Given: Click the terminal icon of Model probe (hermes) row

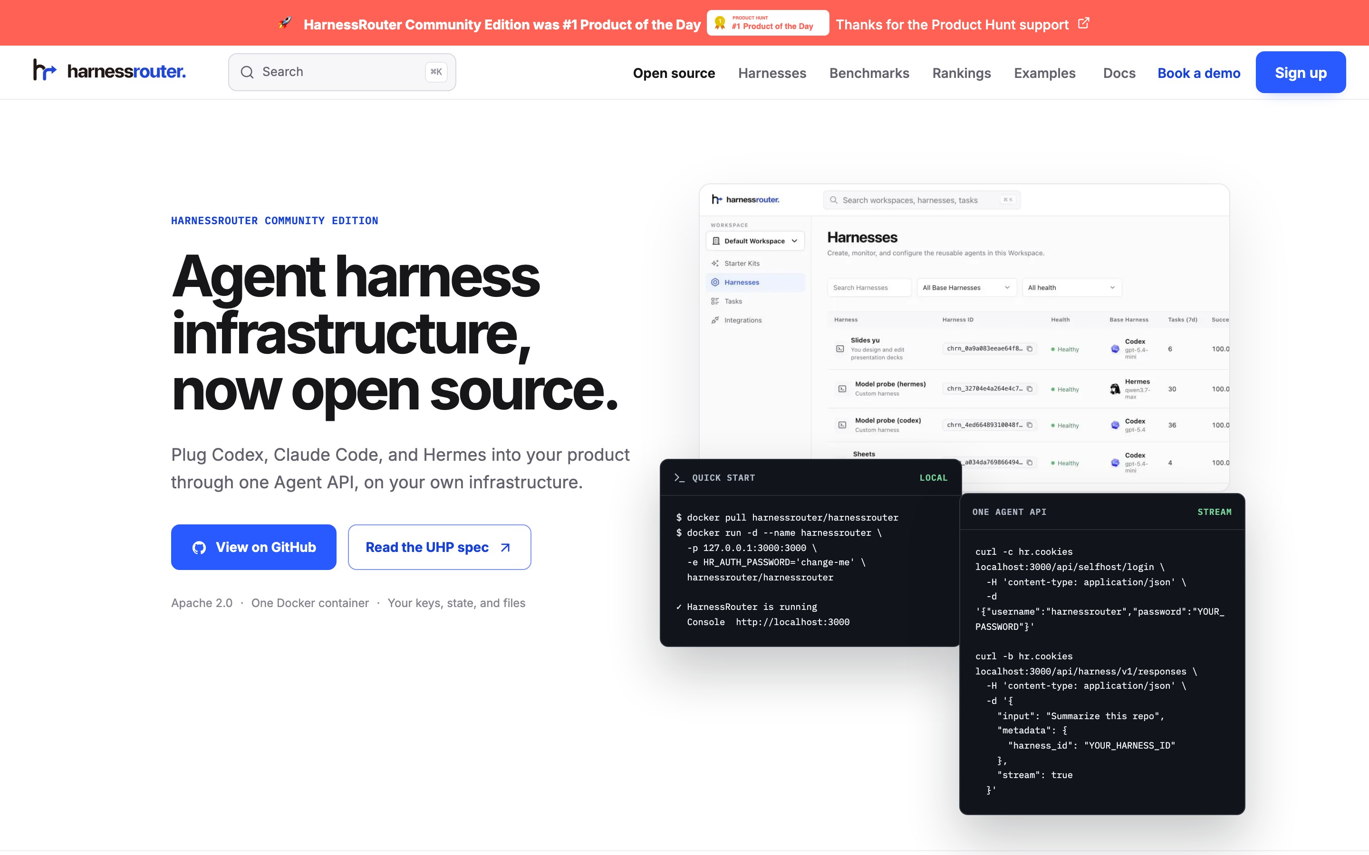Looking at the screenshot, I should (x=842, y=389).
